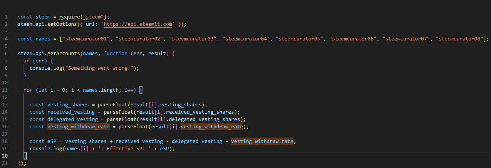Click the "steemcurator08" string

point(460,39)
